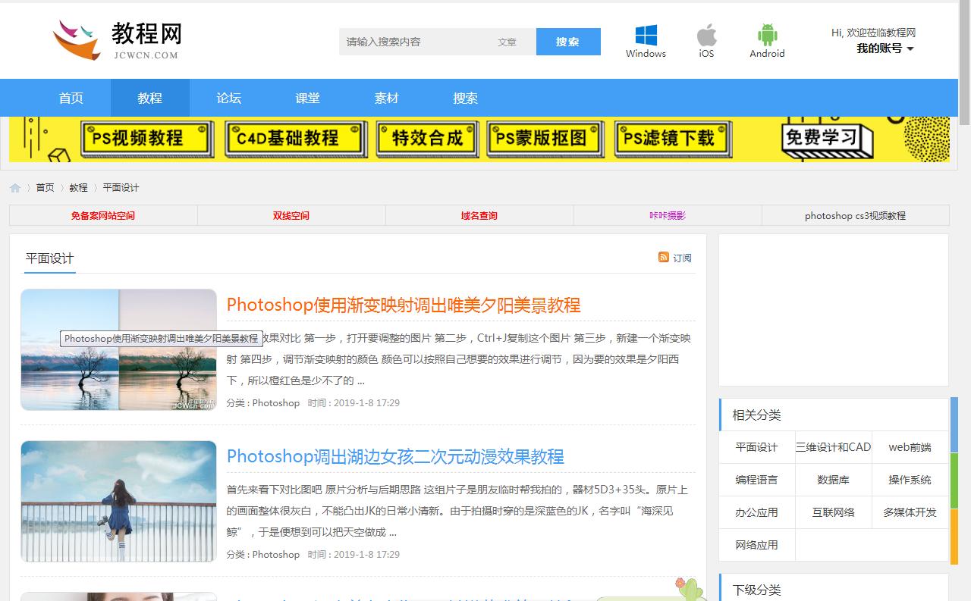Click the Windows platform icon
The width and height of the screenshot is (971, 601).
point(646,34)
